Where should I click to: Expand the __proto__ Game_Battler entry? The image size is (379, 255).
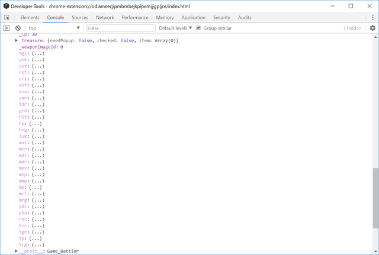click(x=16, y=251)
